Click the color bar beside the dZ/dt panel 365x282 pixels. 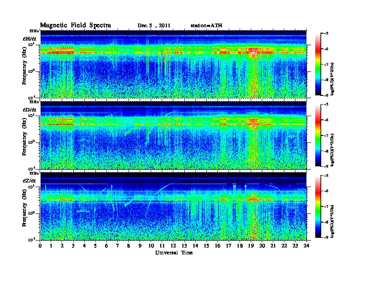(x=318, y=206)
